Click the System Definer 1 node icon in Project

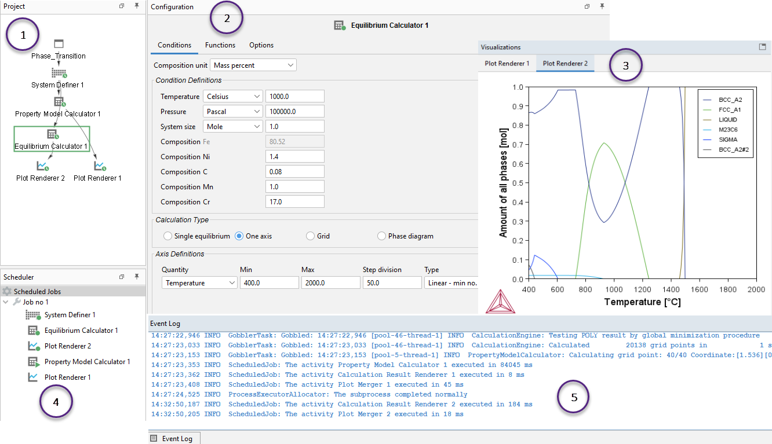(59, 73)
